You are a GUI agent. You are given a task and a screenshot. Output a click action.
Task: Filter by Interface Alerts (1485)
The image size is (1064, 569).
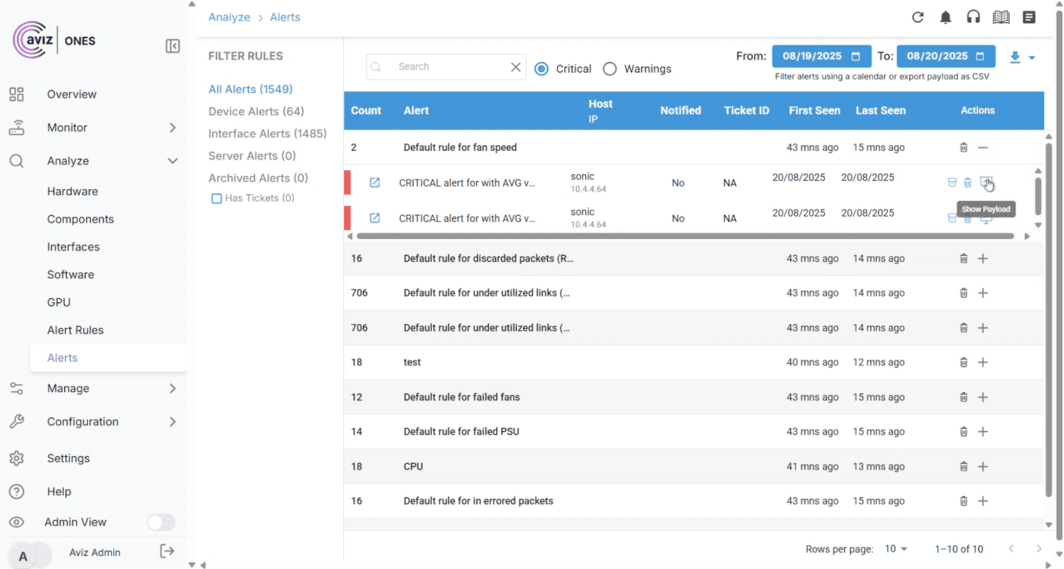267,133
